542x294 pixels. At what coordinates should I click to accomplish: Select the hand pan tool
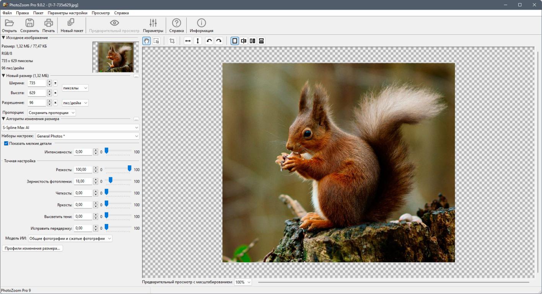(146, 41)
